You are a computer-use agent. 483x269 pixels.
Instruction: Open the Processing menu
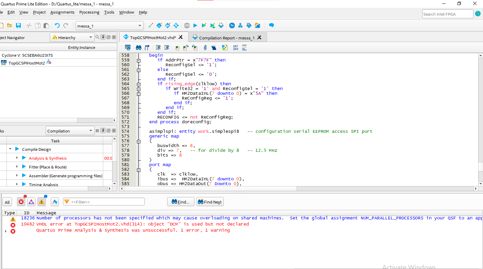89,12
